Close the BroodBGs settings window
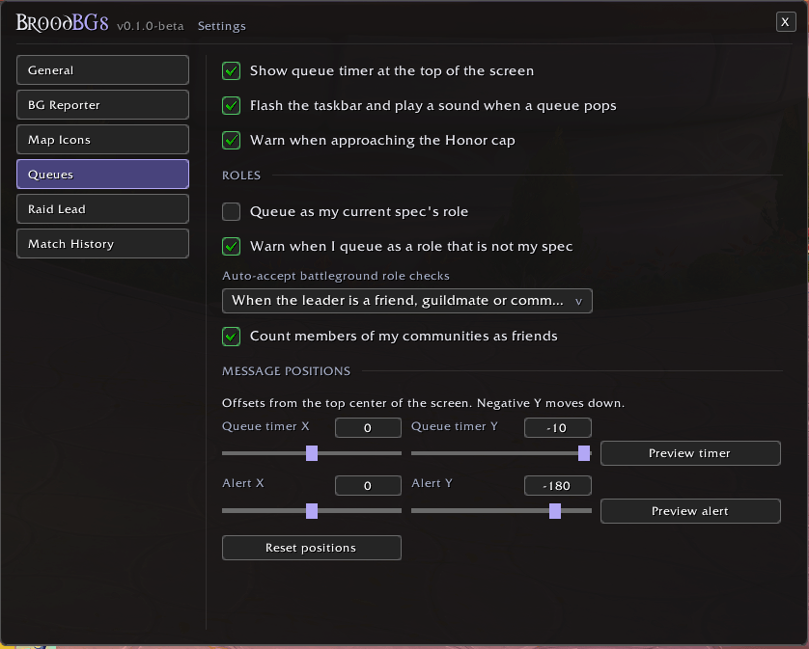 point(785,21)
